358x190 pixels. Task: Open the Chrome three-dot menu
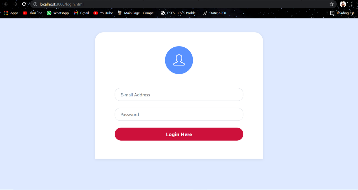pos(352,4)
